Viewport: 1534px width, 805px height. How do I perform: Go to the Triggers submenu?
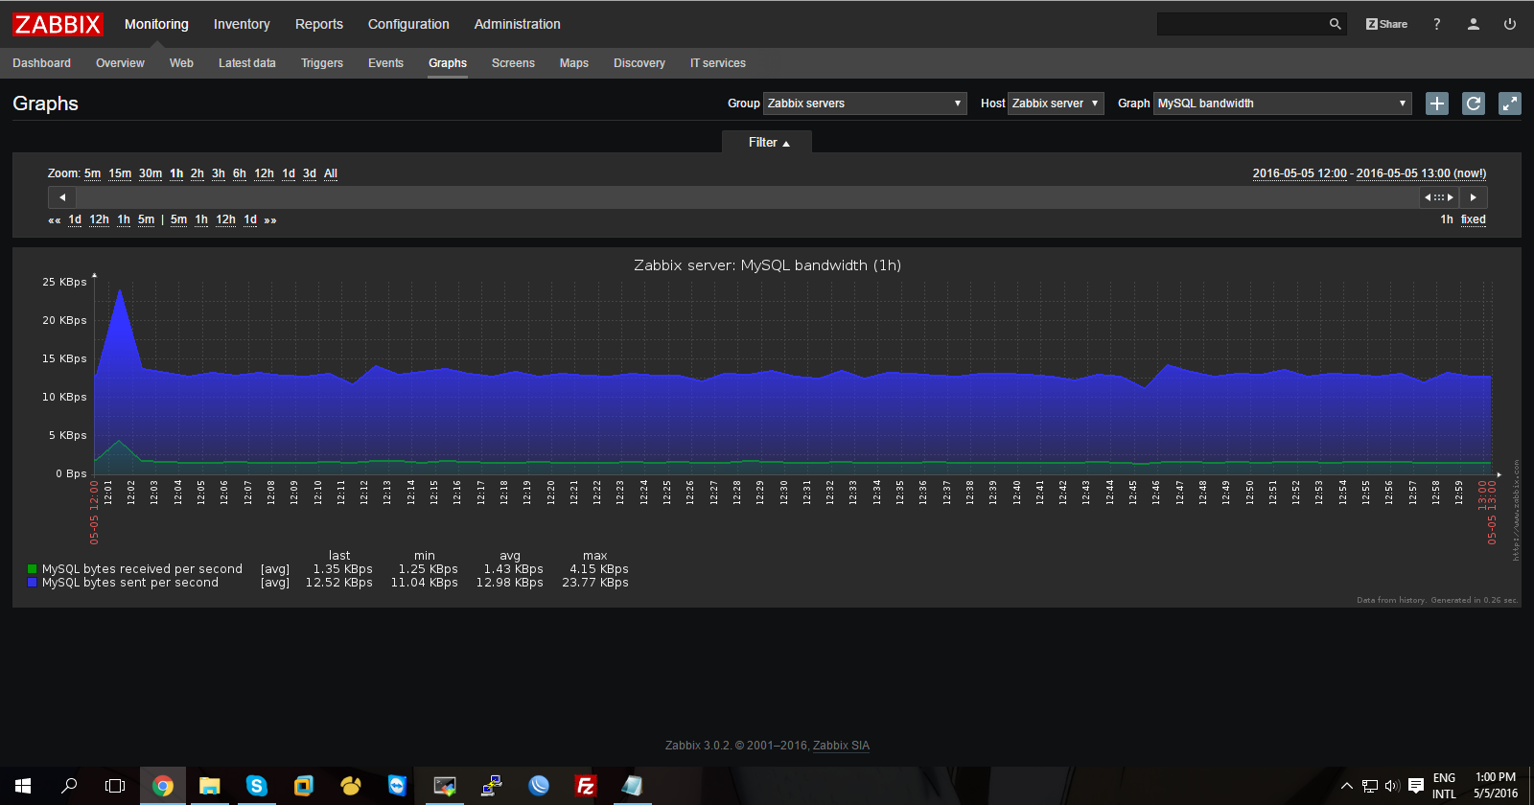322,63
